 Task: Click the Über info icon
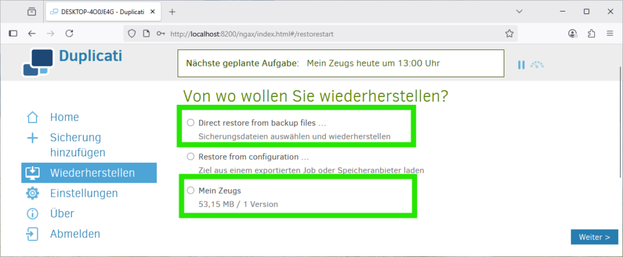tap(32, 214)
